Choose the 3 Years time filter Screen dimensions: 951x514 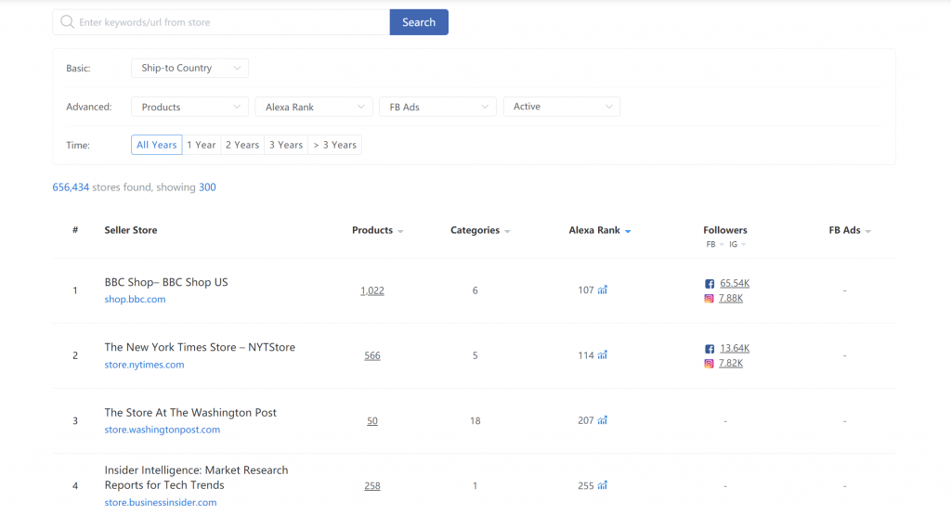pos(286,145)
